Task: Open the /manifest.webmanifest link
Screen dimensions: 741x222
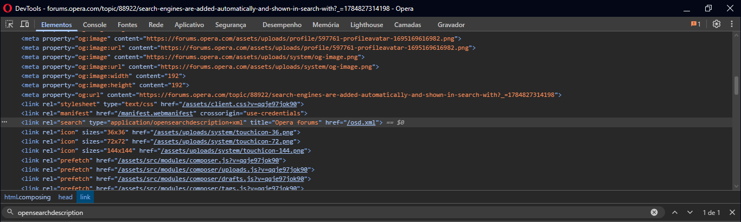Action: (156, 114)
